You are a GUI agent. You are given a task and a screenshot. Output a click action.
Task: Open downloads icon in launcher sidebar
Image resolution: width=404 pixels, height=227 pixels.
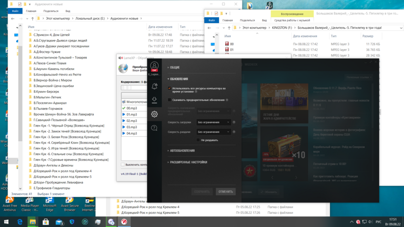click(155, 100)
